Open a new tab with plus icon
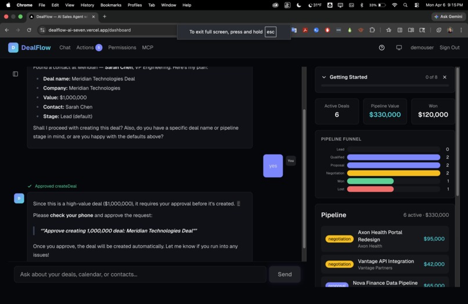The width and height of the screenshot is (468, 304). pyautogui.click(x=105, y=16)
